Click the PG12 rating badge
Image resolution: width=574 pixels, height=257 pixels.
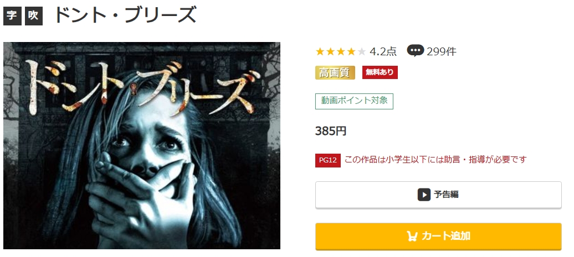coord(327,160)
